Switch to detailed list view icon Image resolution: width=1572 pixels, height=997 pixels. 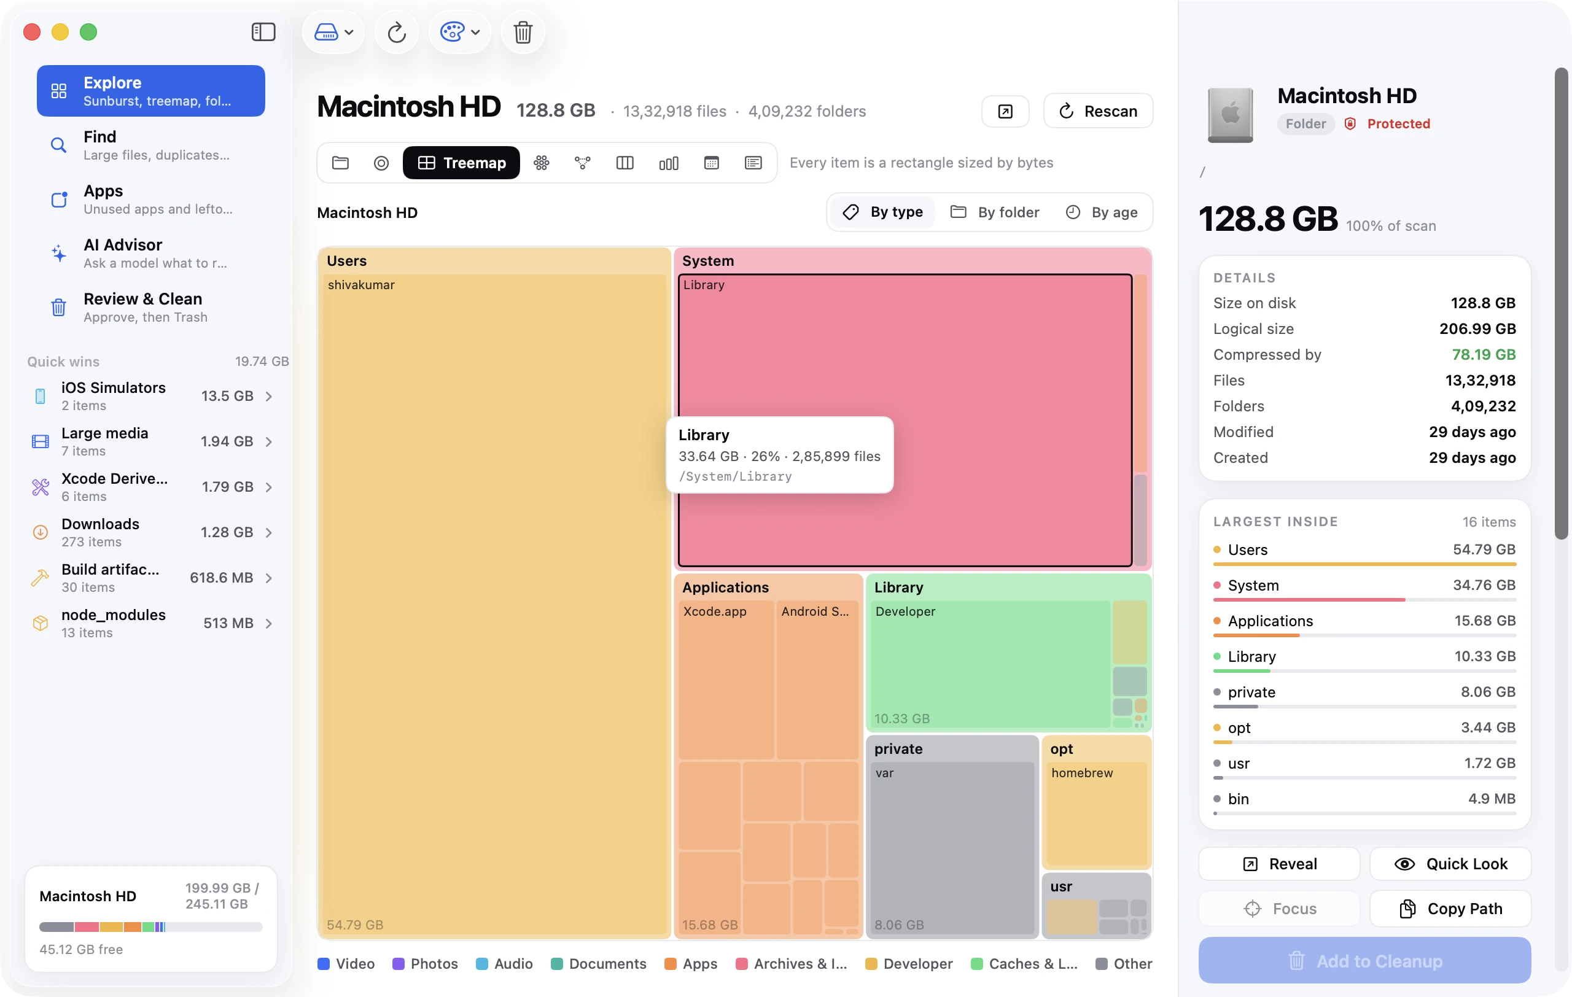753,163
